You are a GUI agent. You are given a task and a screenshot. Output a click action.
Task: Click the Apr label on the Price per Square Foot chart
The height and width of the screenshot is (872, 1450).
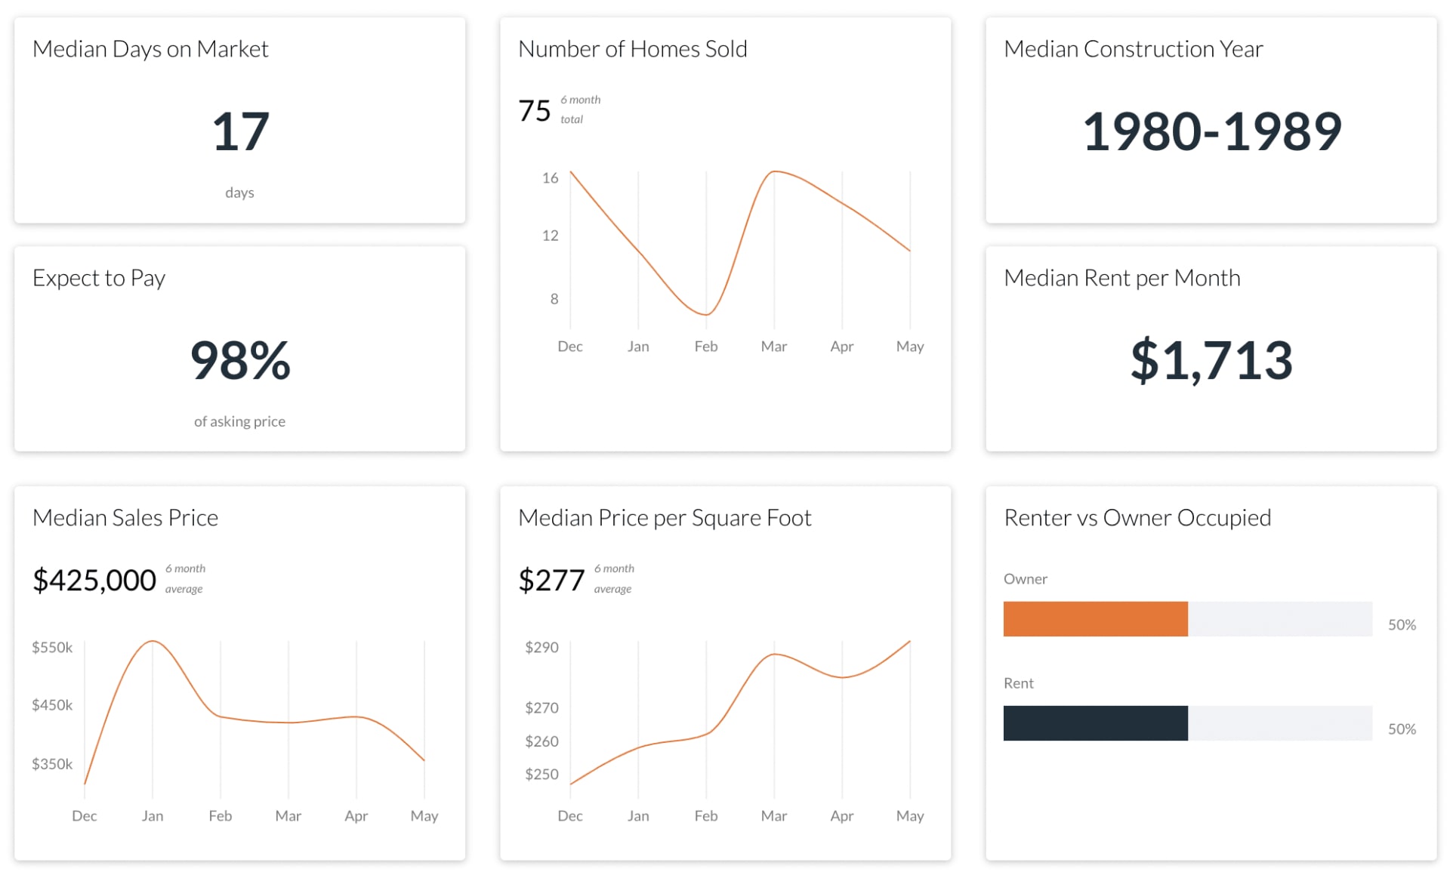(841, 816)
